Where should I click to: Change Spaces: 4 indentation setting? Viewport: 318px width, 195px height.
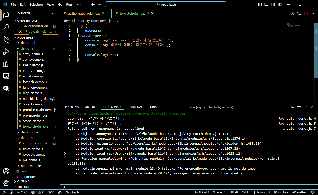pos(219,192)
